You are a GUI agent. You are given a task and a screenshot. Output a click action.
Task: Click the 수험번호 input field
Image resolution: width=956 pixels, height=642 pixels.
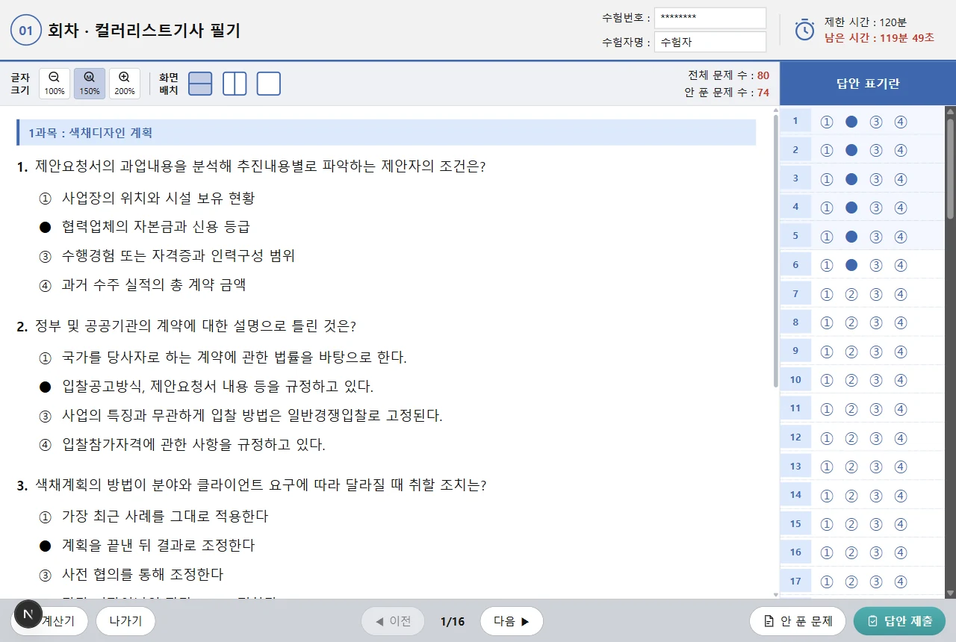tap(710, 18)
